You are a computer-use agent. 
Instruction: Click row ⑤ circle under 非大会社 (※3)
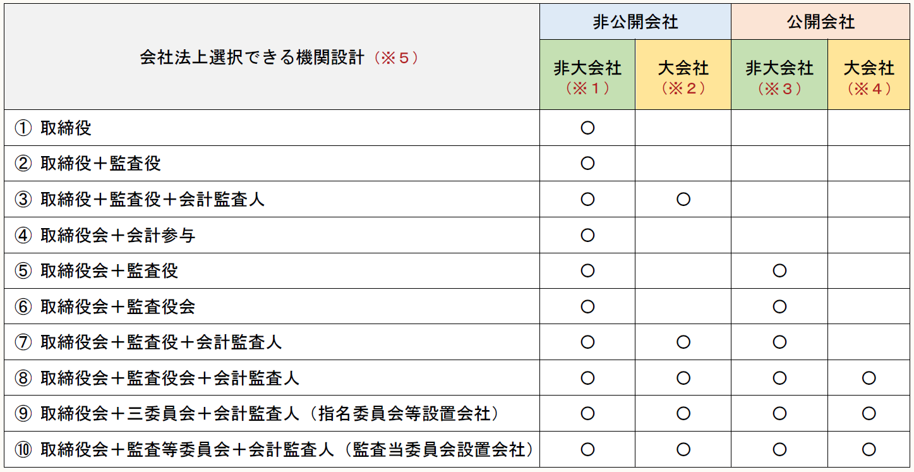pyautogui.click(x=779, y=271)
